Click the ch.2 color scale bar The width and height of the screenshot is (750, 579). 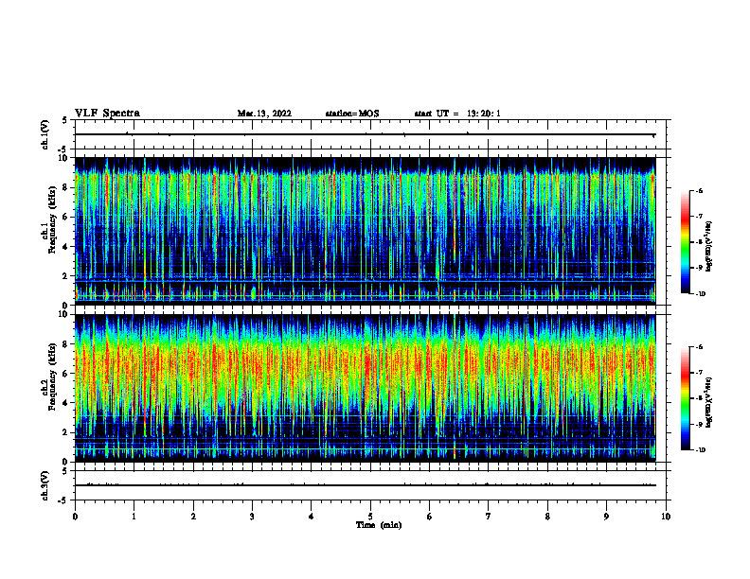tap(686, 398)
